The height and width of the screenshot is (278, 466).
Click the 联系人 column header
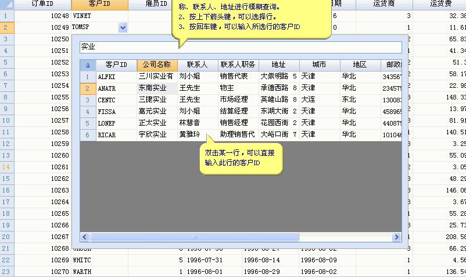198,65
